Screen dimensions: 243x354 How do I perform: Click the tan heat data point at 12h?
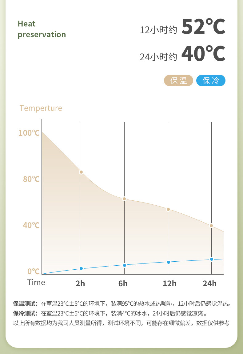point(168,209)
